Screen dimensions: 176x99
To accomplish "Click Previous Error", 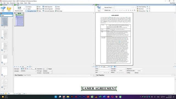I will click(141, 11).
